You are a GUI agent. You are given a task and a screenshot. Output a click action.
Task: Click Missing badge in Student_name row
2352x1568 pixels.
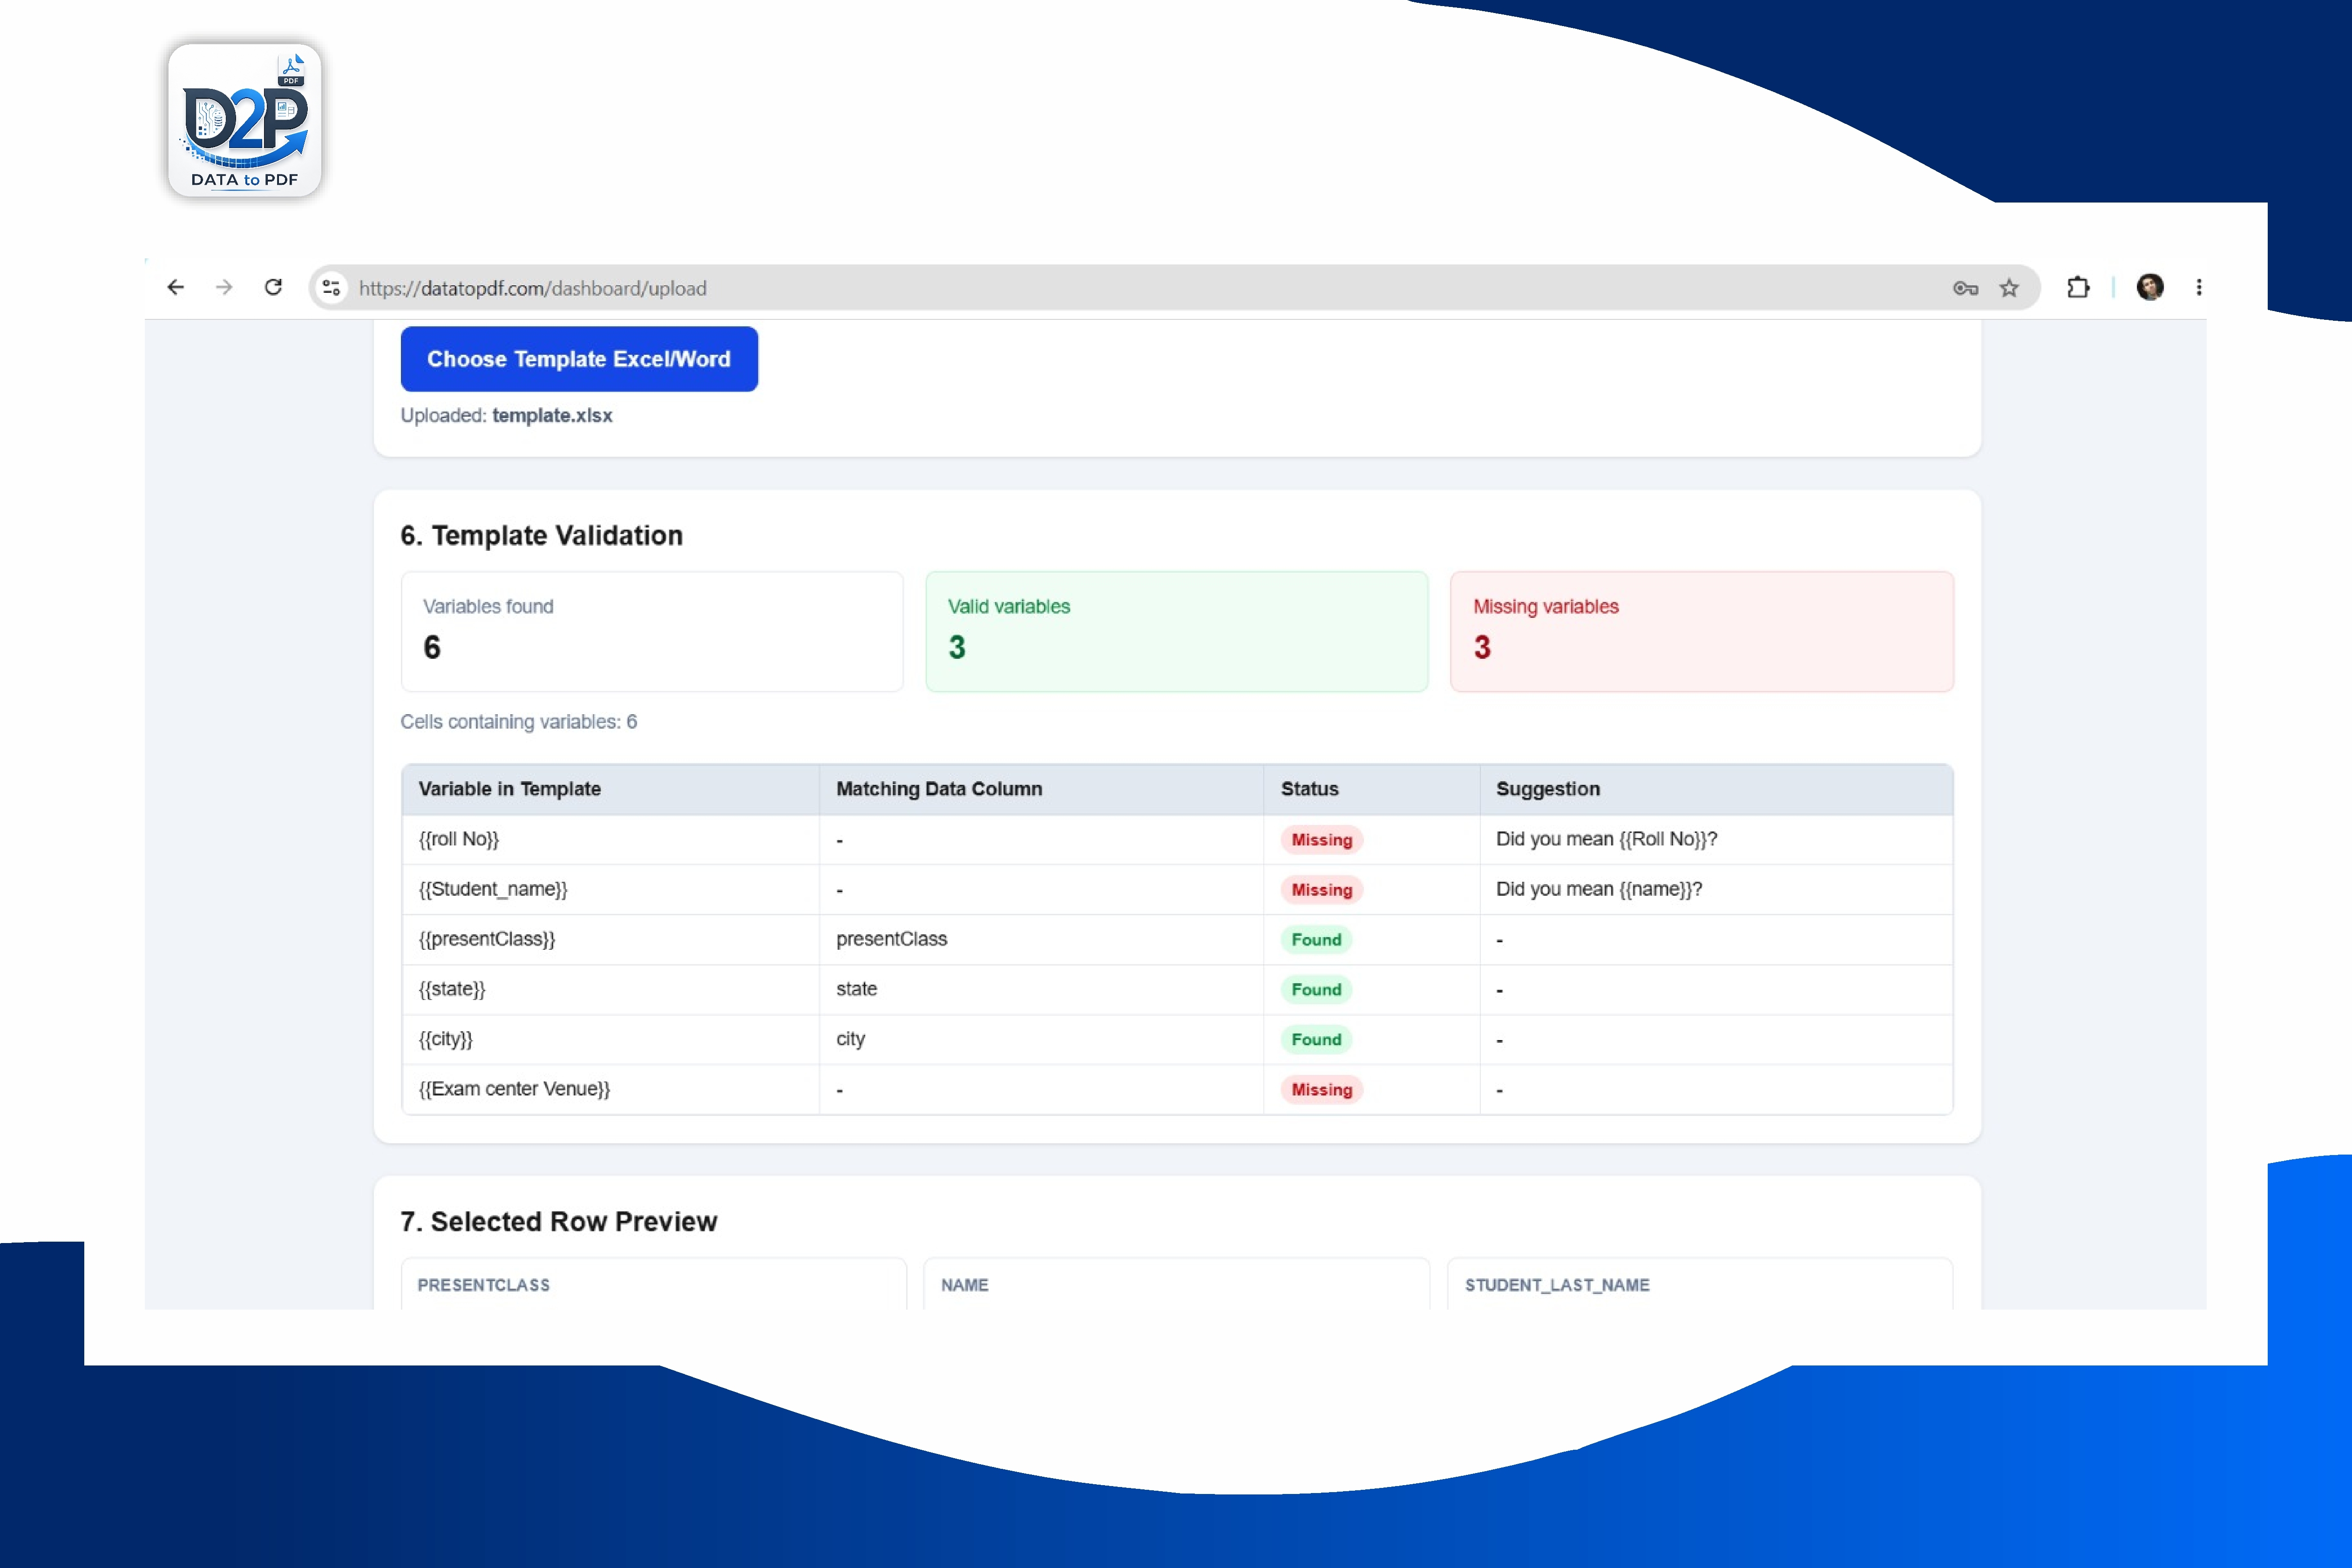point(1322,890)
